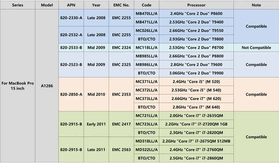Viewport: 279px width, 163px height.
Task: Click the EMC No. column header
Action: click(x=121, y=5)
